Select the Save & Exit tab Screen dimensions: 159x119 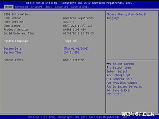(x=80, y=7)
